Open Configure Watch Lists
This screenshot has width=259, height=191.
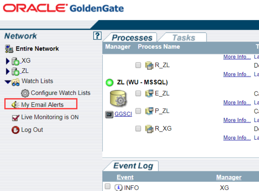pyautogui.click(x=61, y=93)
